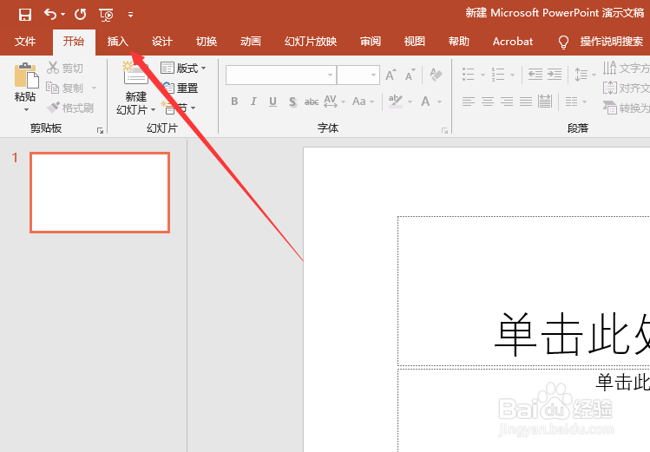Switch to the 审阅 tab
Image resolution: width=650 pixels, height=452 pixels.
[371, 42]
